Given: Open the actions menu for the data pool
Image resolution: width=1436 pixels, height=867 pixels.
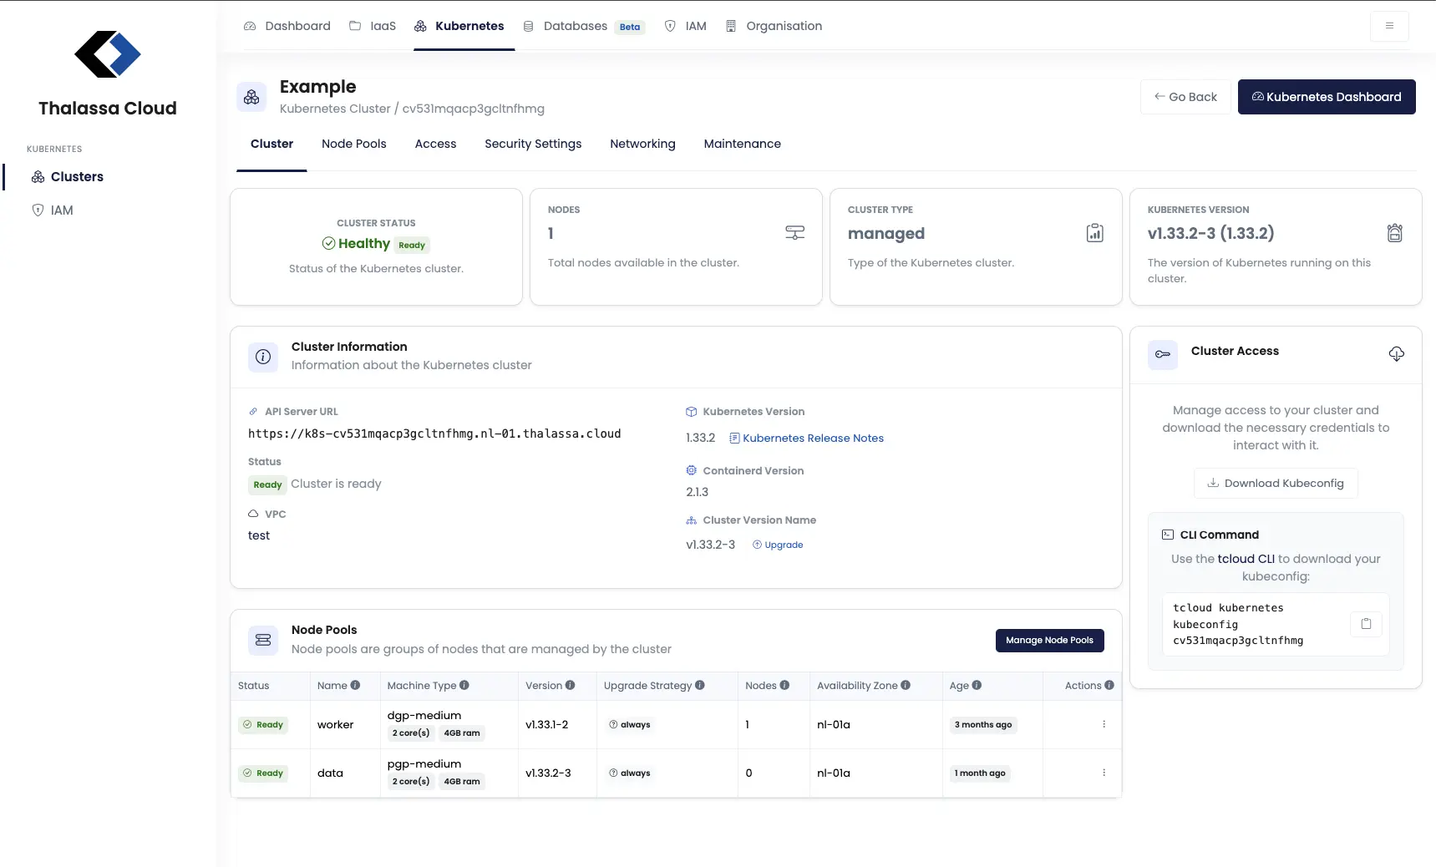Looking at the screenshot, I should tap(1104, 773).
